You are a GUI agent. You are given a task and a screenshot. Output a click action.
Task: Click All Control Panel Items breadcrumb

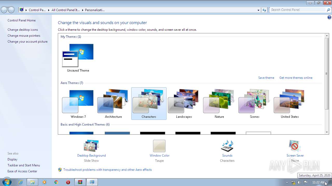66,10
